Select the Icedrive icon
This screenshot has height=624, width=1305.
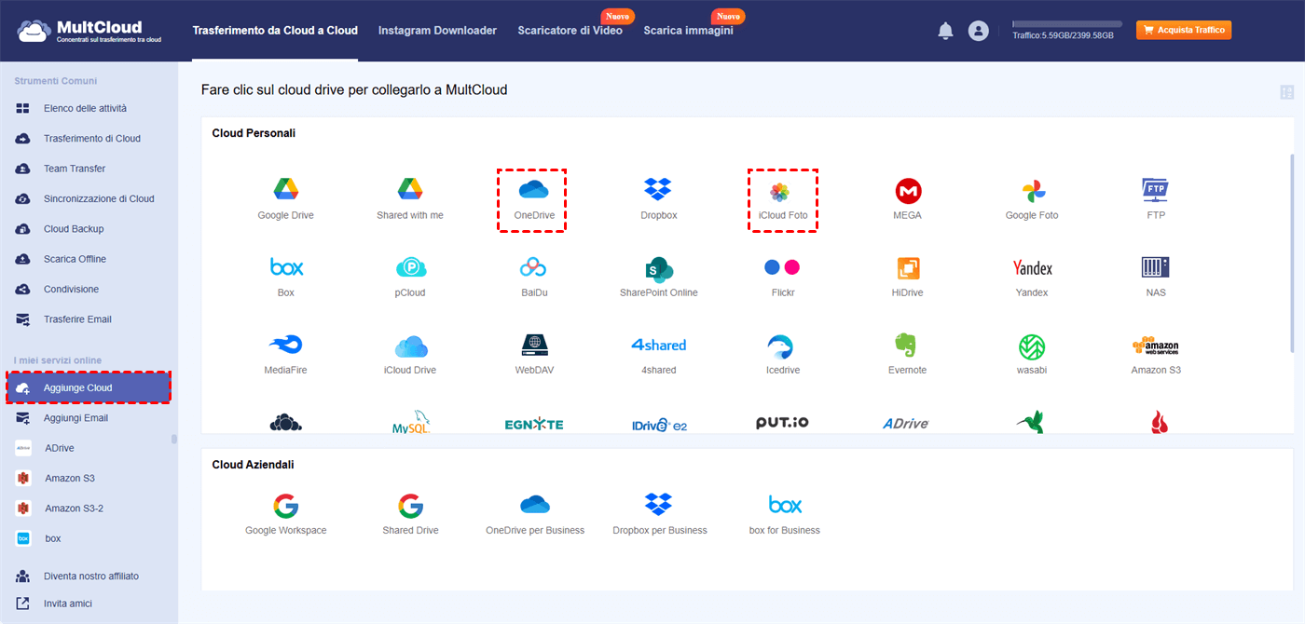click(780, 346)
